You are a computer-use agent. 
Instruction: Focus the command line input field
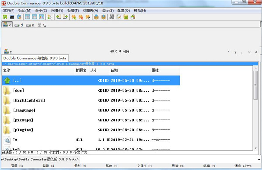168,160
